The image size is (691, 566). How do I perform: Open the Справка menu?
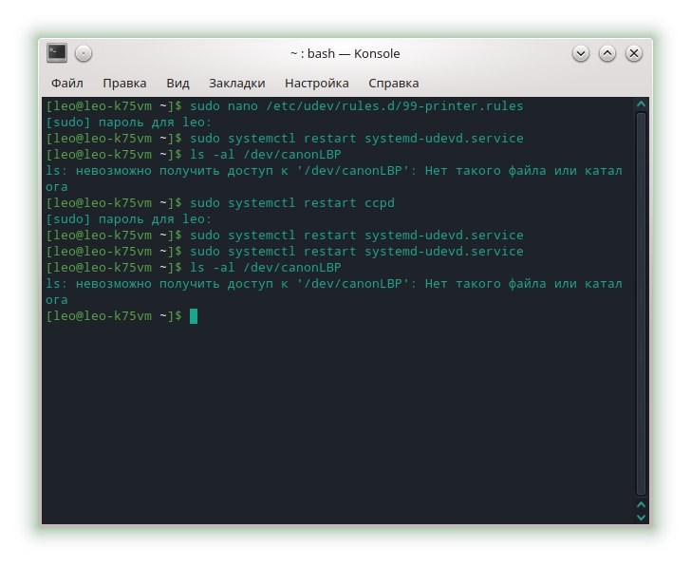point(394,83)
